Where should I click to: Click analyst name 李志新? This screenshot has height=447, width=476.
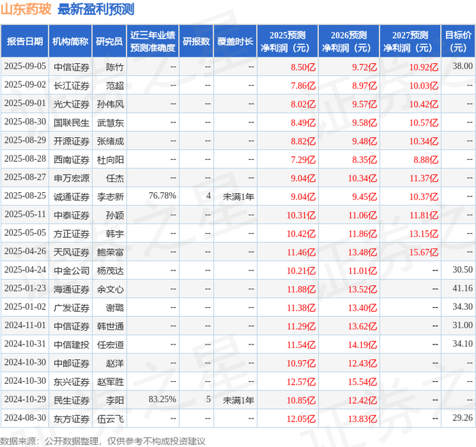pyautogui.click(x=110, y=197)
